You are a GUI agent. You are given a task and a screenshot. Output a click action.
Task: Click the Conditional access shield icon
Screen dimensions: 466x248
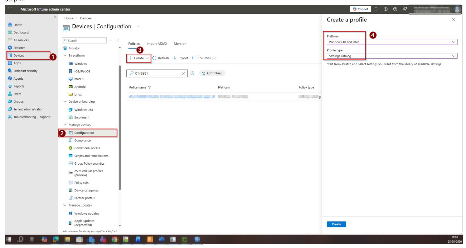click(x=70, y=148)
